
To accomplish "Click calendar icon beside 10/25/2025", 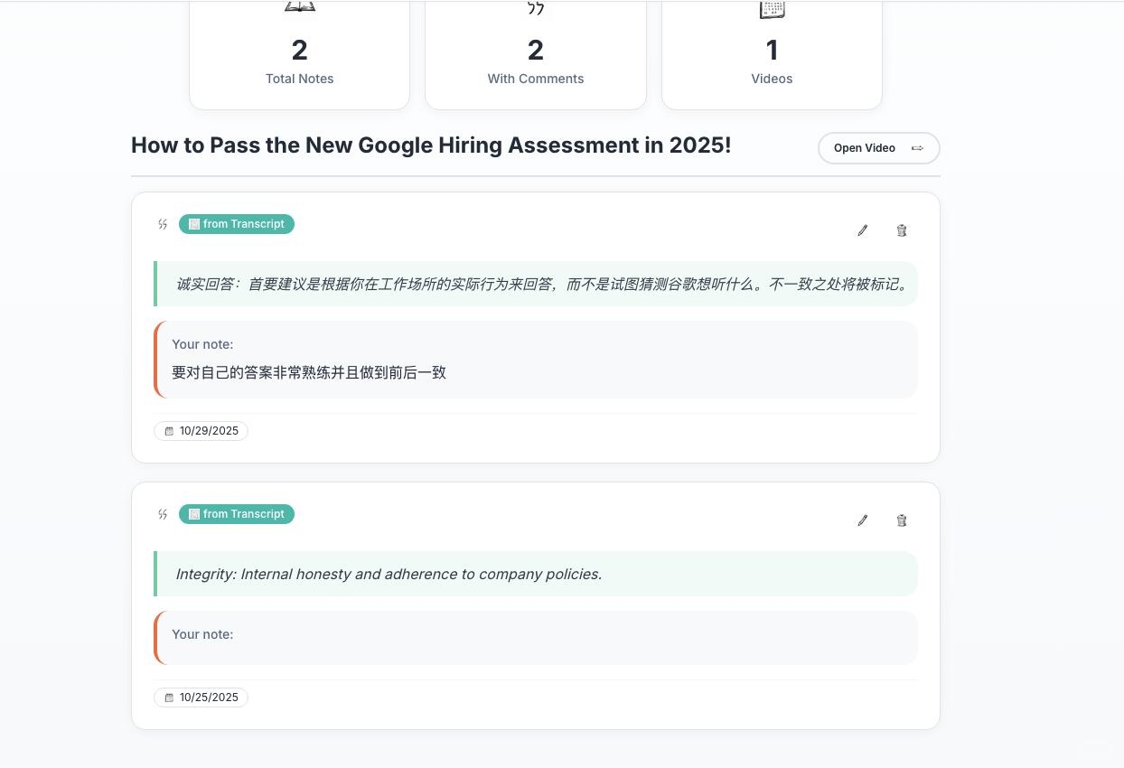I will [x=169, y=698].
